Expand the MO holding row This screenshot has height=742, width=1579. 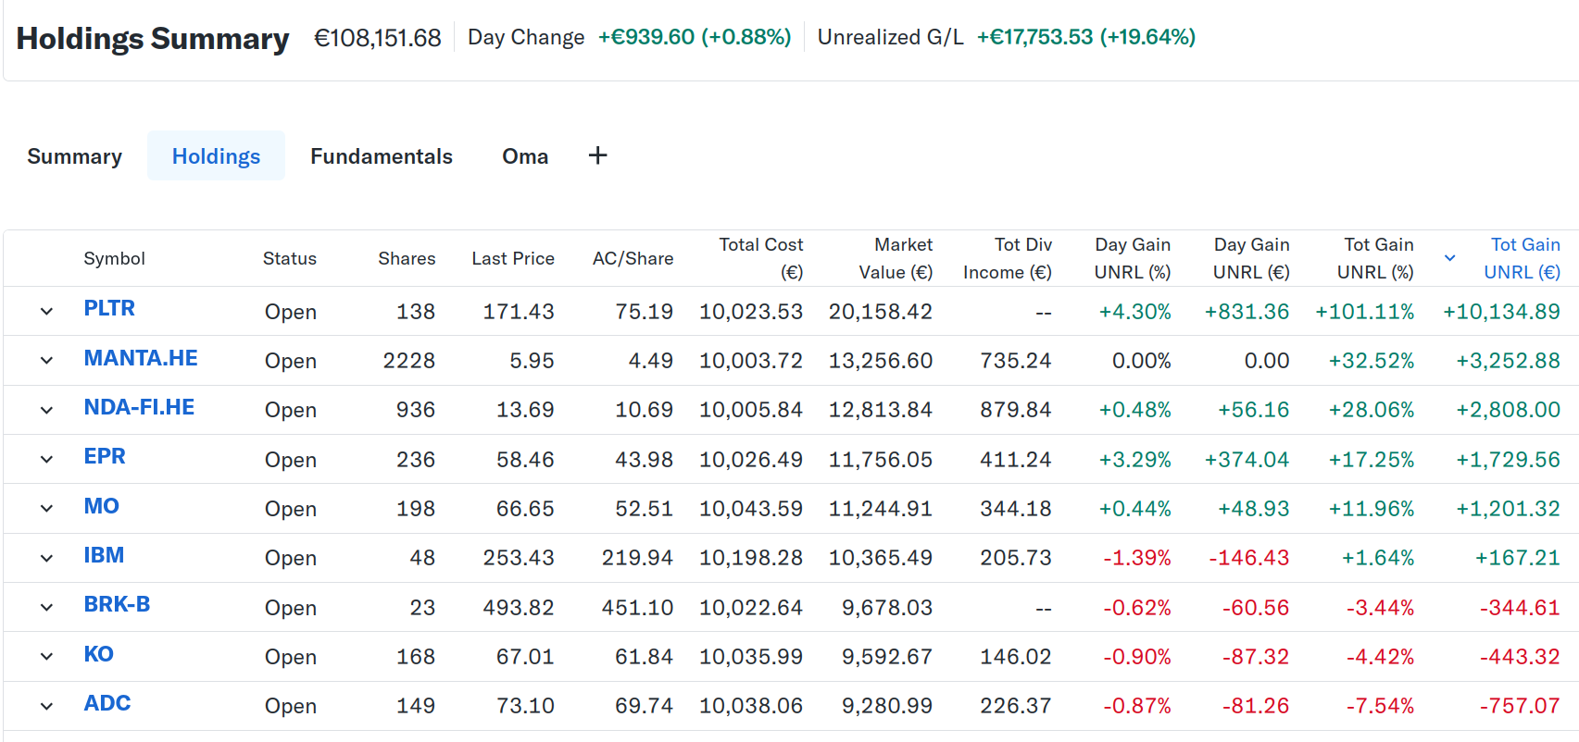coord(46,508)
